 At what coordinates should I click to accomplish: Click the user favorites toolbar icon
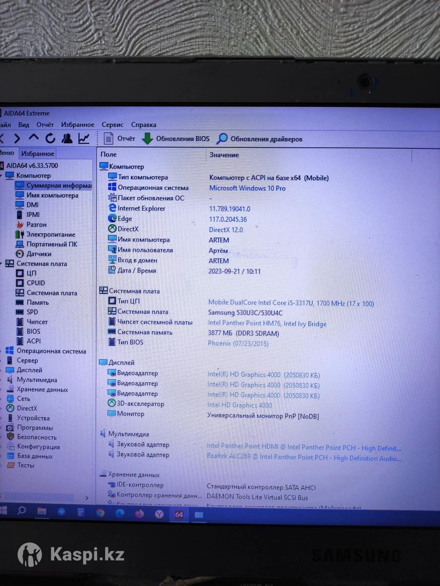tap(67, 139)
